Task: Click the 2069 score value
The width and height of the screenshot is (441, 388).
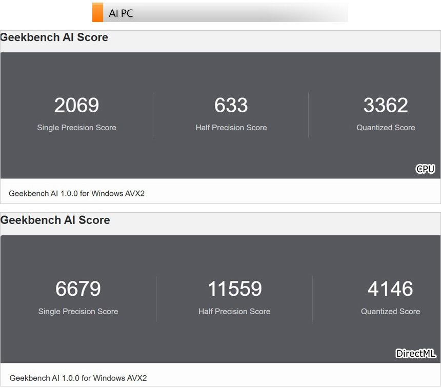Action: pos(76,105)
